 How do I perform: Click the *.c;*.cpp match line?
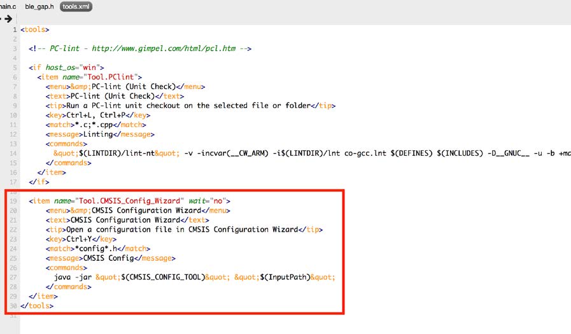coord(95,125)
